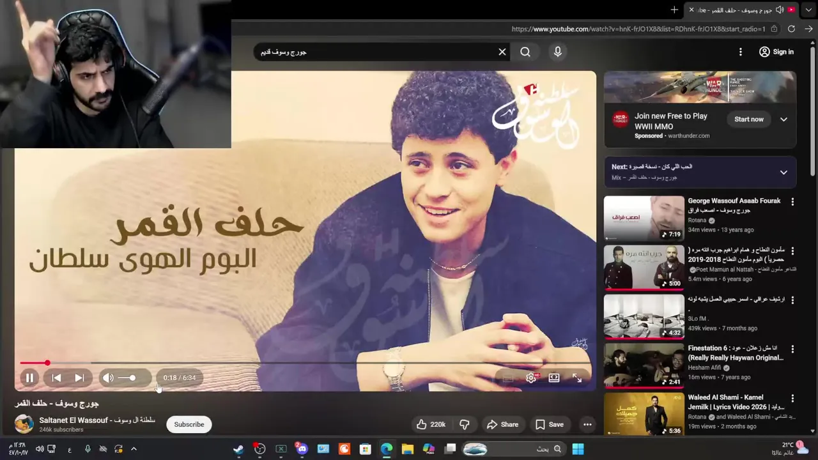
Task: Open Saltanet El Wassouf channel name link
Action: click(x=97, y=420)
